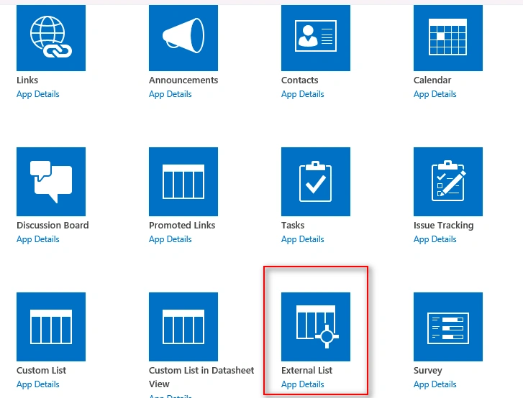The height and width of the screenshot is (398, 523).
Task: Add the External List tile icon
Action: tap(316, 327)
